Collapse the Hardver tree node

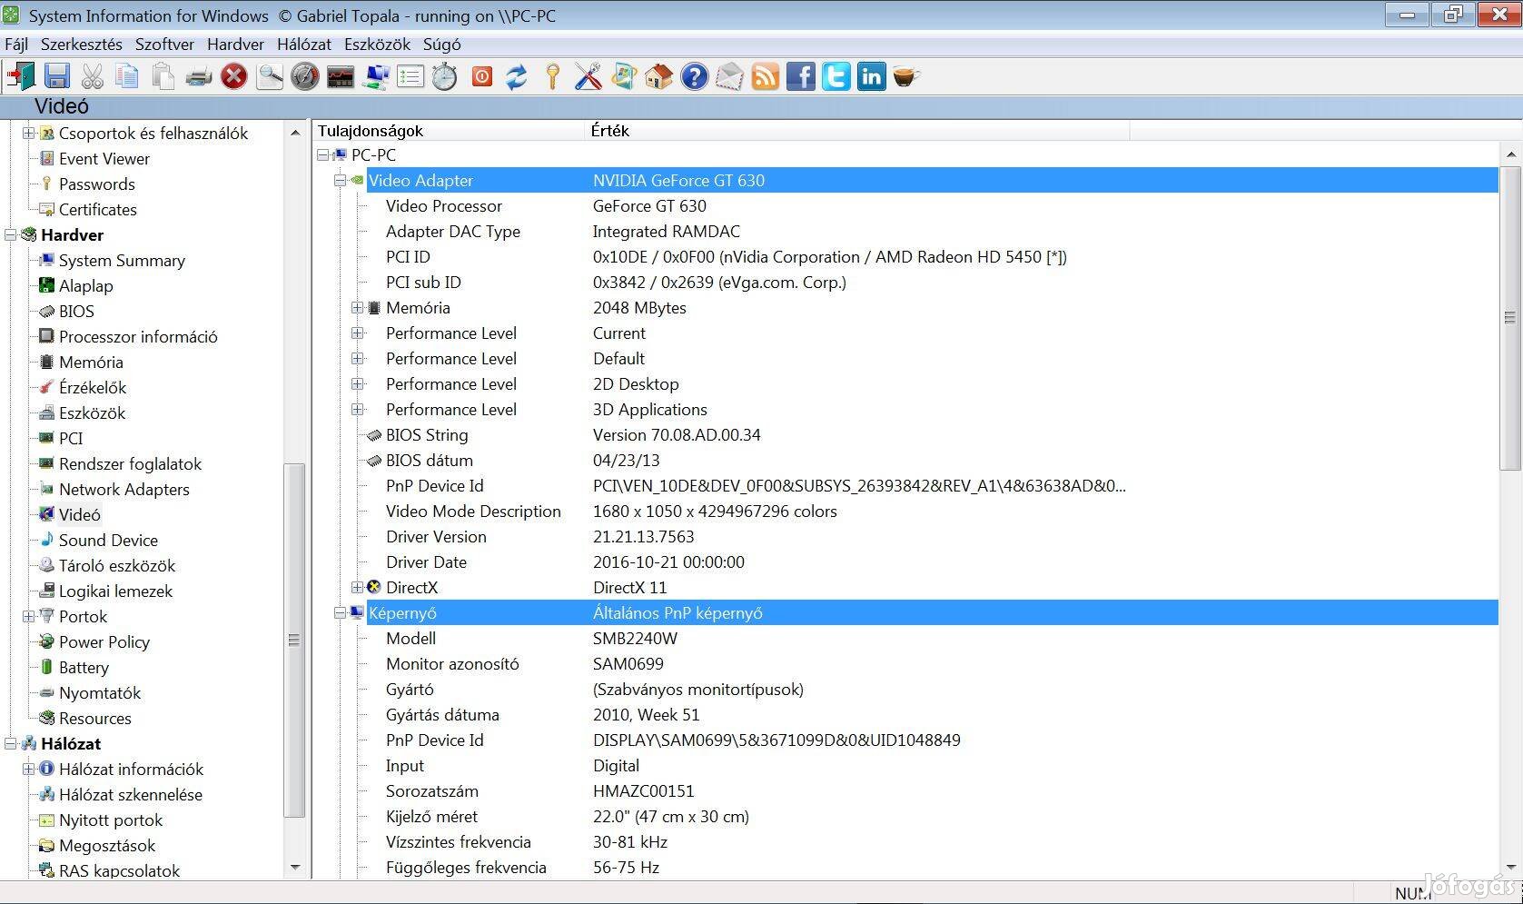pos(10,234)
